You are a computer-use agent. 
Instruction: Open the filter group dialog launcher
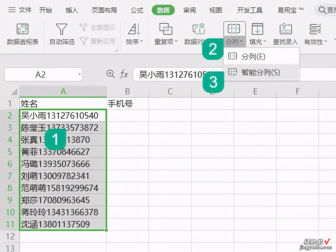pos(116,50)
